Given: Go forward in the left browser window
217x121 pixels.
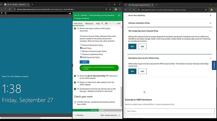Looking at the screenshot, I should pyautogui.click(x=5, y=9).
